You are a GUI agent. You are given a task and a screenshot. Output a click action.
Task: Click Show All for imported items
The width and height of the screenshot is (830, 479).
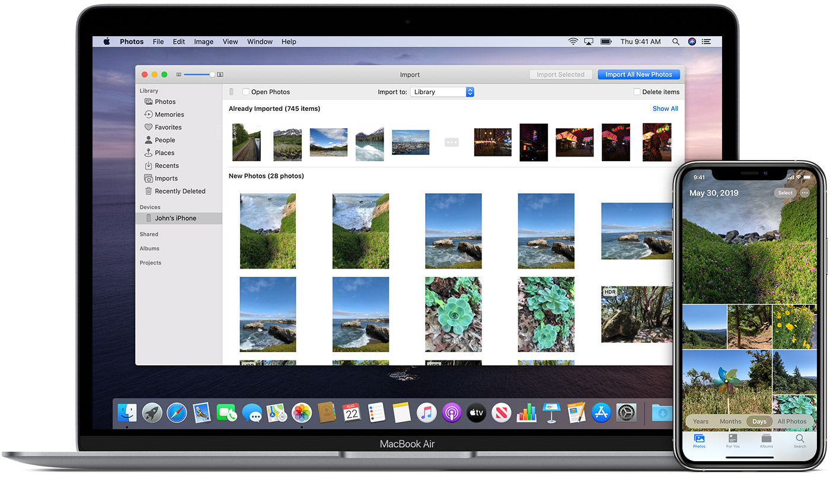tap(665, 108)
